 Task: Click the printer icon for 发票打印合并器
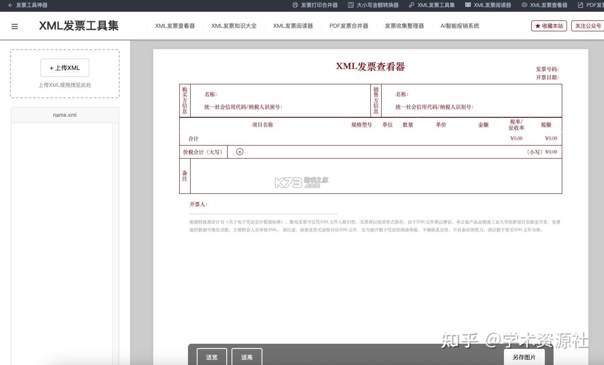pos(295,5)
